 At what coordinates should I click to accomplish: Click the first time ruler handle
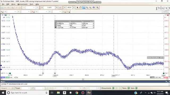click(x=43, y=73)
